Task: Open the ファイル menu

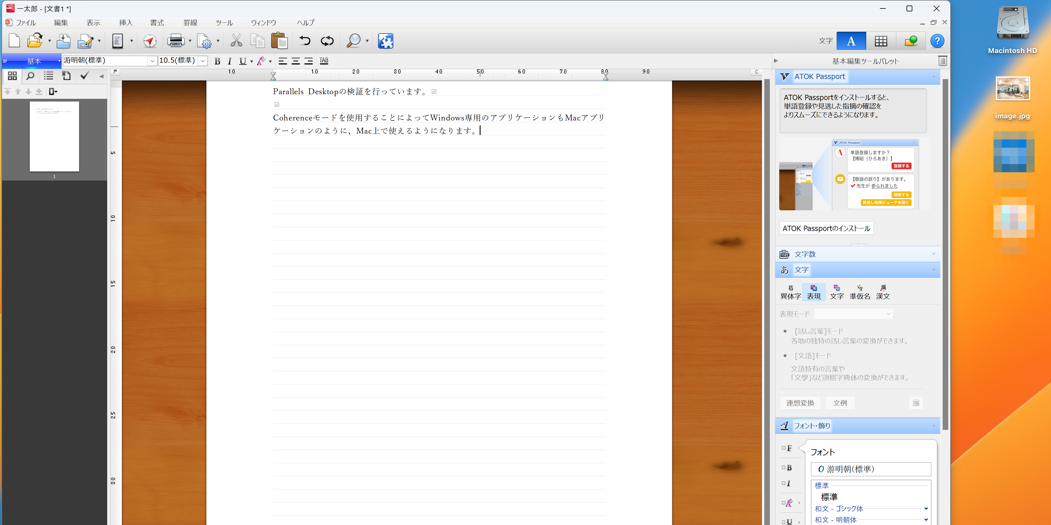Action: [x=26, y=22]
